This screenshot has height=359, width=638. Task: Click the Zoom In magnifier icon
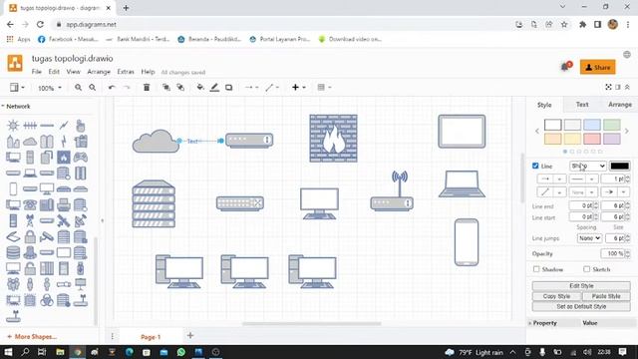[78, 88]
